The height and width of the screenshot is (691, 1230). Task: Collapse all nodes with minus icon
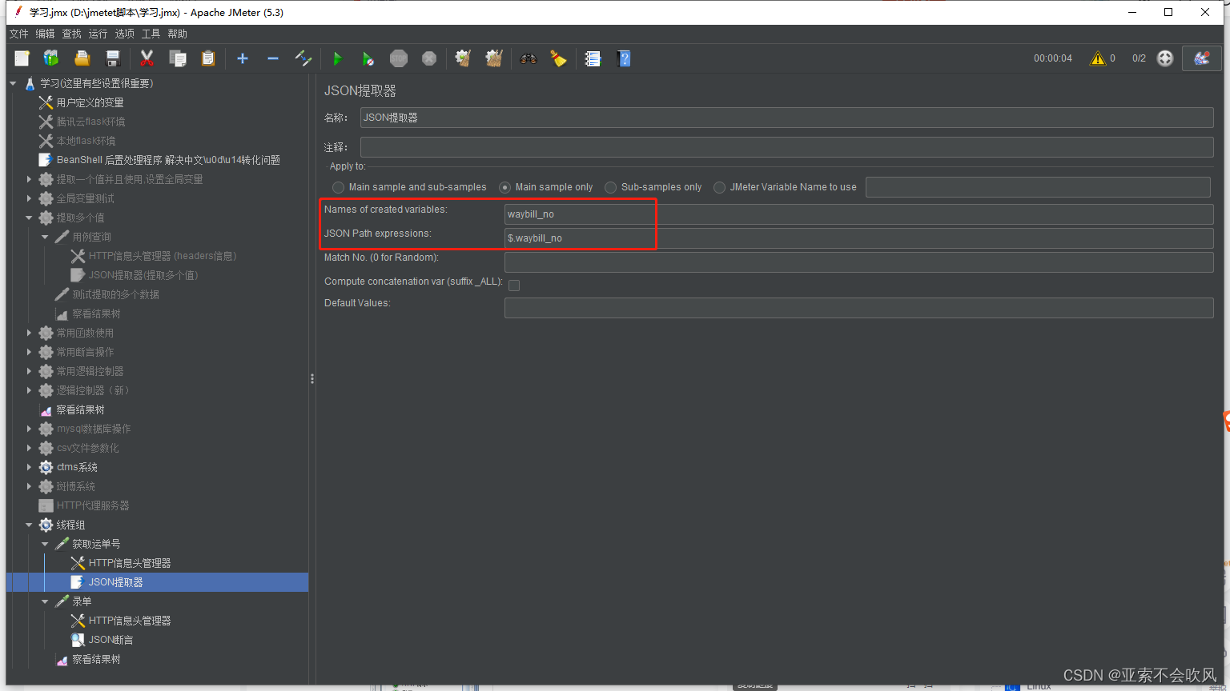273,58
